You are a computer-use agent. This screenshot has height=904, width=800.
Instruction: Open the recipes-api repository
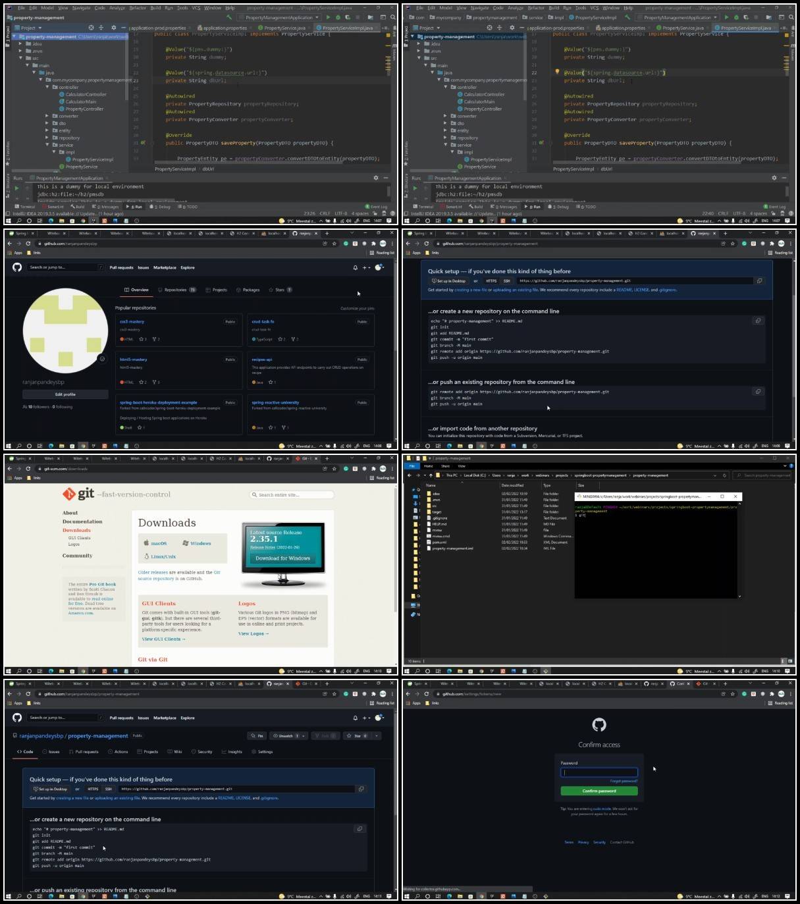pos(261,359)
